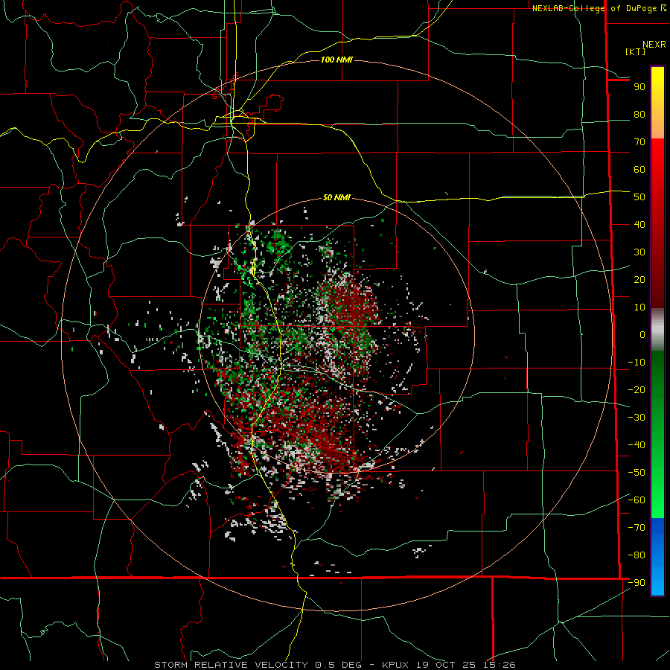Click the NEXR label above the scale

click(654, 45)
